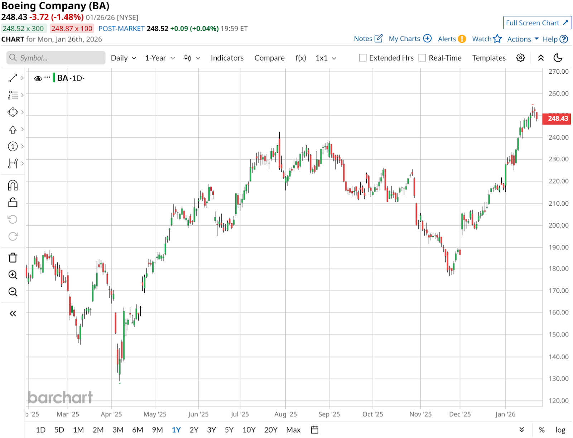This screenshot has width=573, height=438.
Task: Select the Max time range
Action: click(293, 430)
